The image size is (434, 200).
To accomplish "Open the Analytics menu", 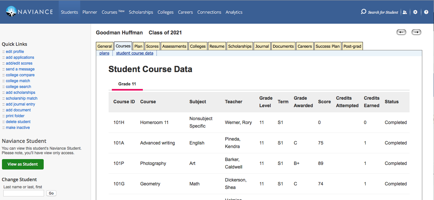I will pyautogui.click(x=234, y=12).
